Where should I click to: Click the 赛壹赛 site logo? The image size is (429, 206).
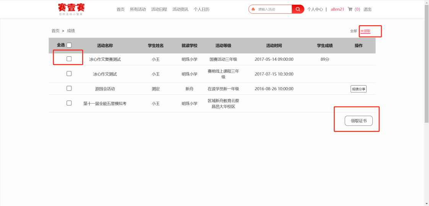point(71,9)
